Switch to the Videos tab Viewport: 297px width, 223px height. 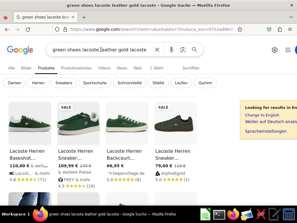(104, 68)
